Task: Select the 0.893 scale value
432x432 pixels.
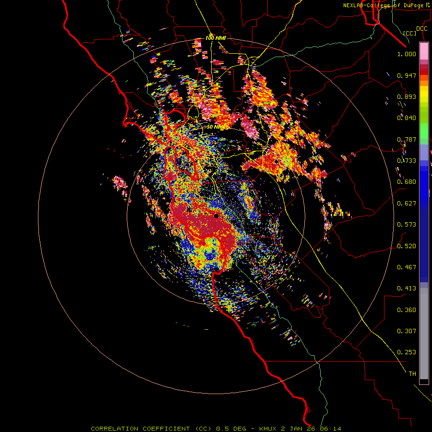Action: (407, 96)
